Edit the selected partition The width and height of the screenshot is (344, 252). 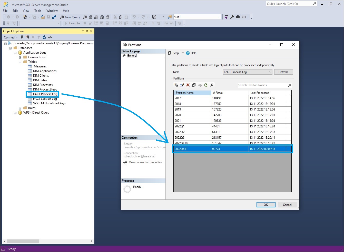point(182,85)
